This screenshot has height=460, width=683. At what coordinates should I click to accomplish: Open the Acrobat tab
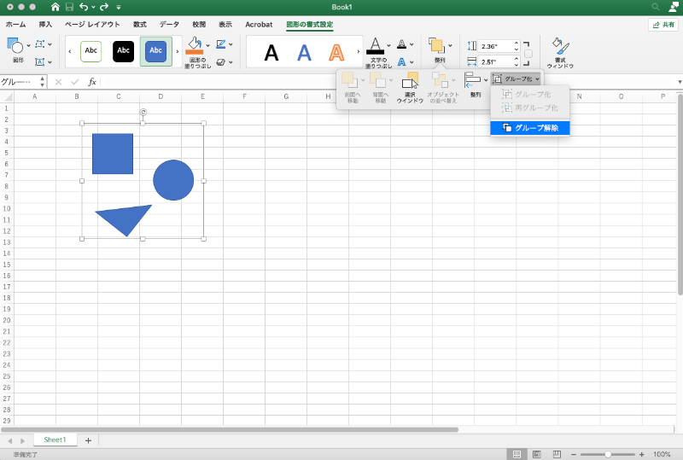click(259, 25)
